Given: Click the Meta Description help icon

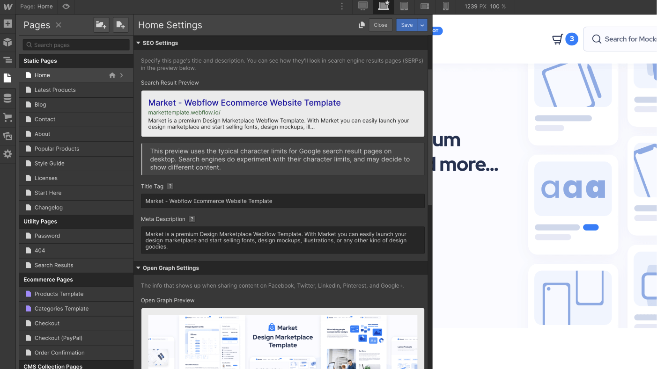Looking at the screenshot, I should tap(192, 219).
